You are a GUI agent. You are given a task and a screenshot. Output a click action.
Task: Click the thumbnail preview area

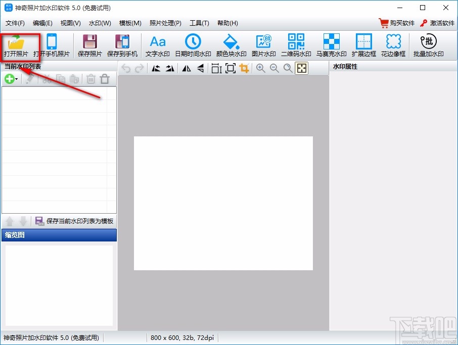coord(59,285)
